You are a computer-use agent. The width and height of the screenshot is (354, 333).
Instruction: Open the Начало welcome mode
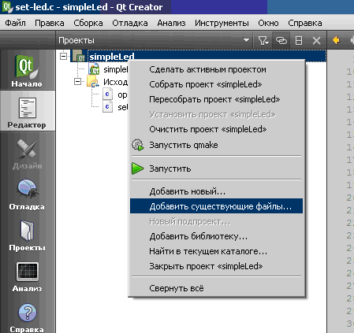(27, 69)
